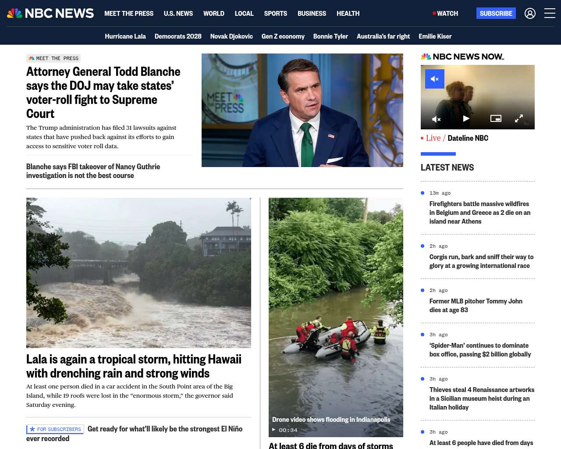Viewport: 561px width, 449px height.
Task: Click the Trump administration lawsuits summary text
Action: pos(101,137)
